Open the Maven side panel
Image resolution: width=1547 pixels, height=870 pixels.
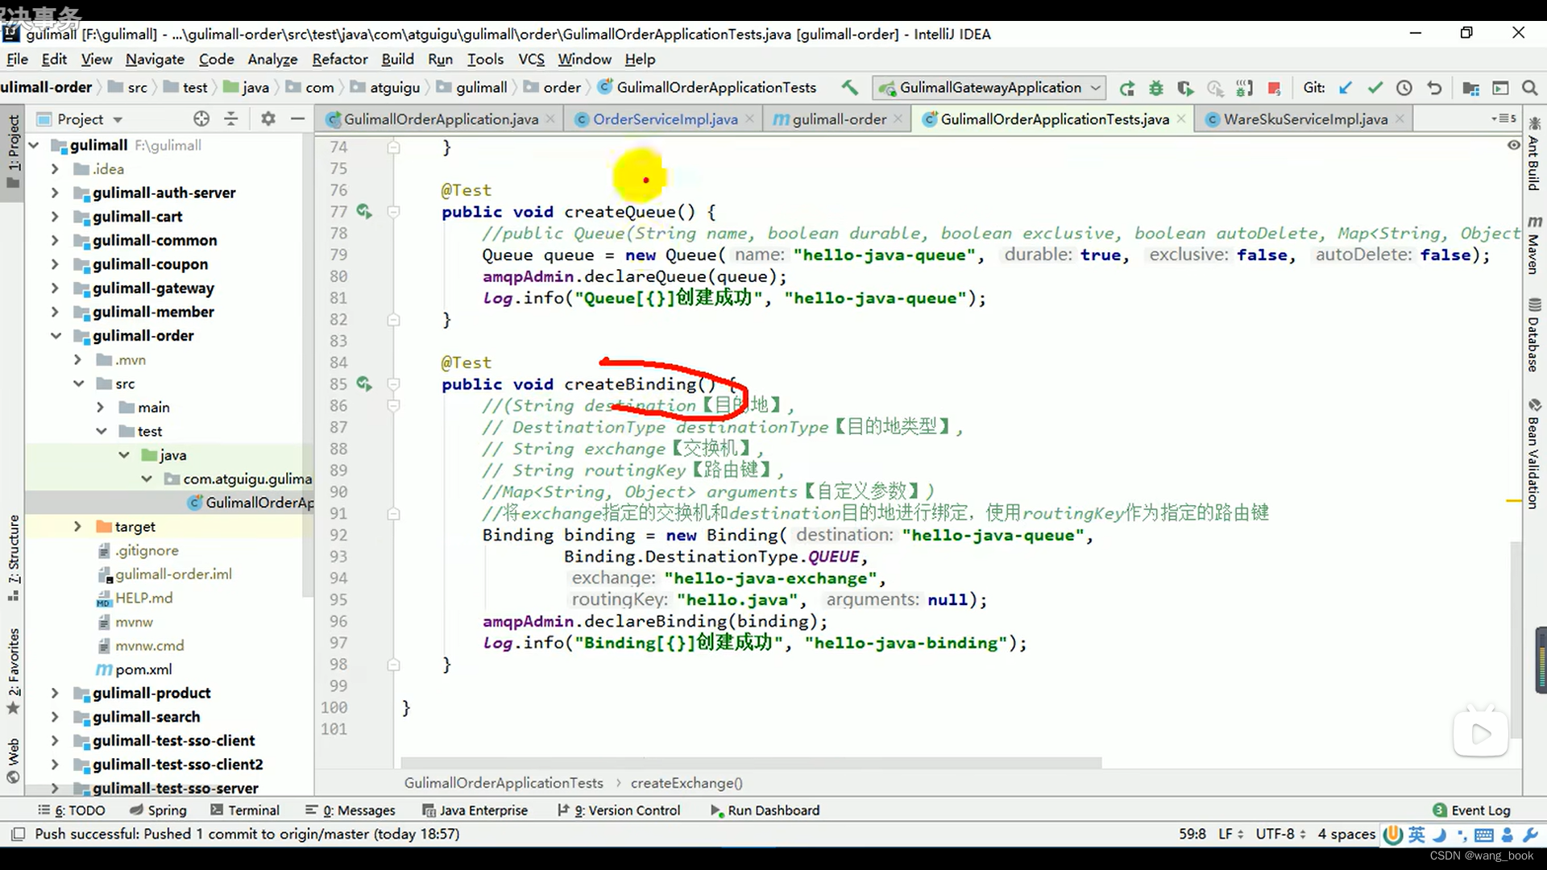point(1534,245)
